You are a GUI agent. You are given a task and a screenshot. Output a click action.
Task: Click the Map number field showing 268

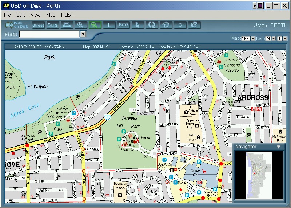click(x=246, y=39)
